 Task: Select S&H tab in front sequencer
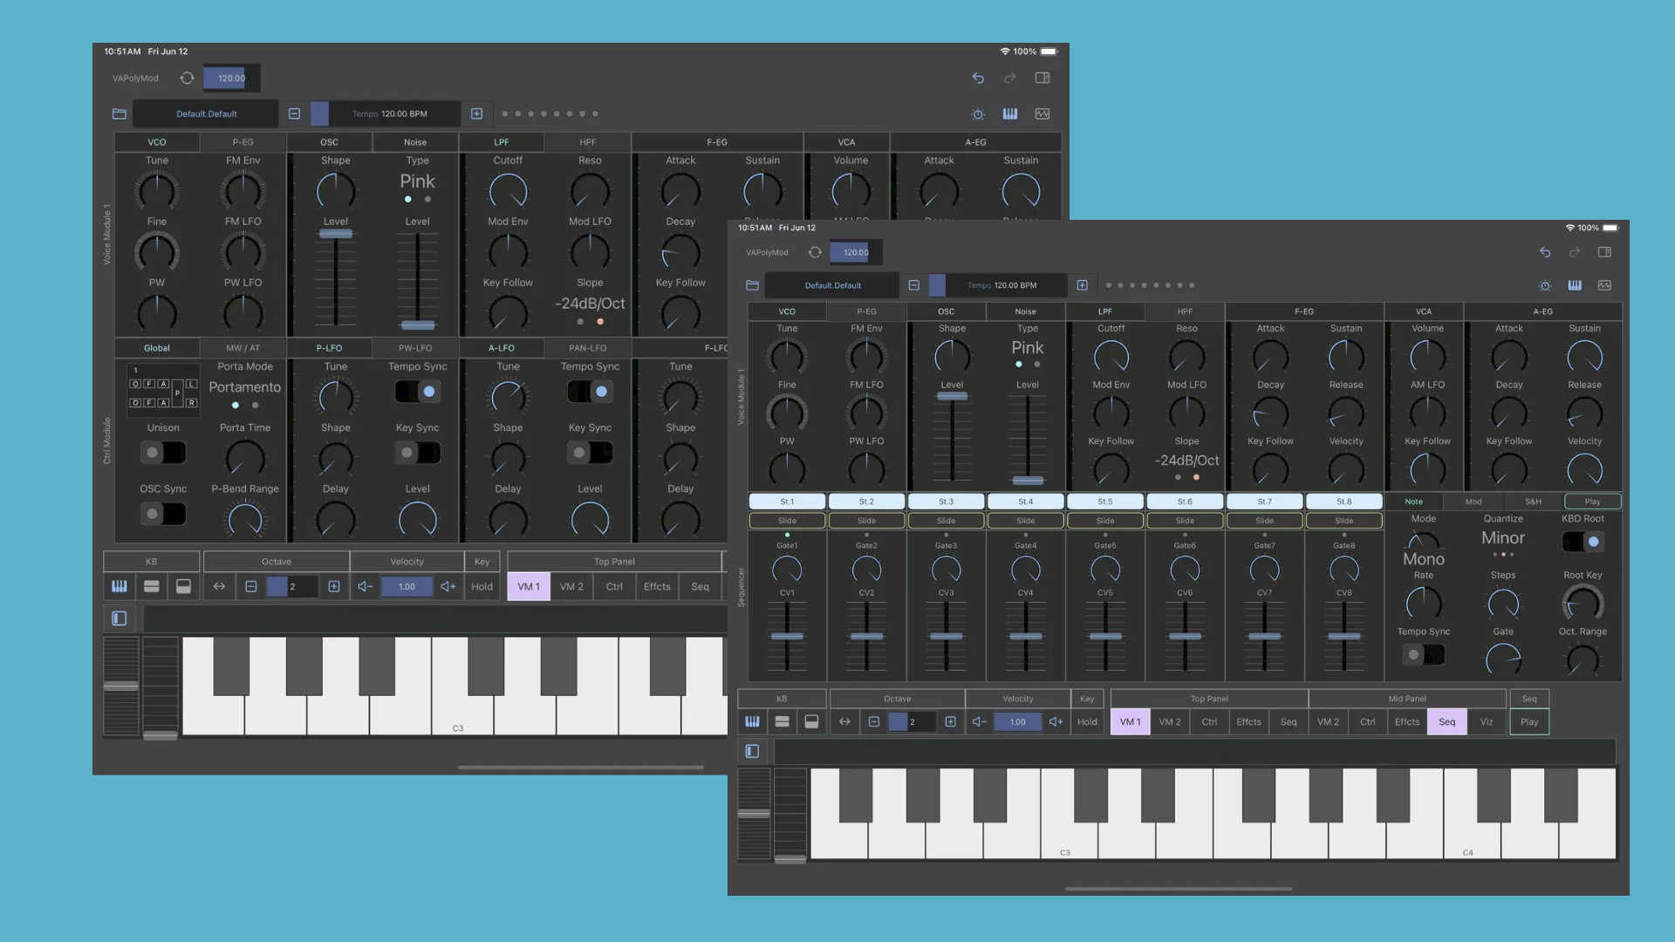pos(1533,502)
